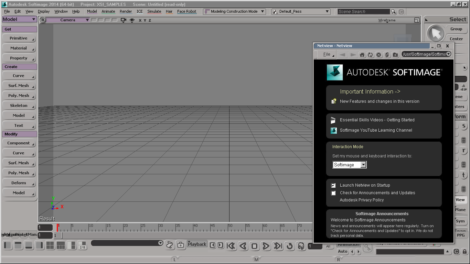Open Softimage YouTube Learning Channel link
The height and width of the screenshot is (264, 470).
pyautogui.click(x=376, y=130)
